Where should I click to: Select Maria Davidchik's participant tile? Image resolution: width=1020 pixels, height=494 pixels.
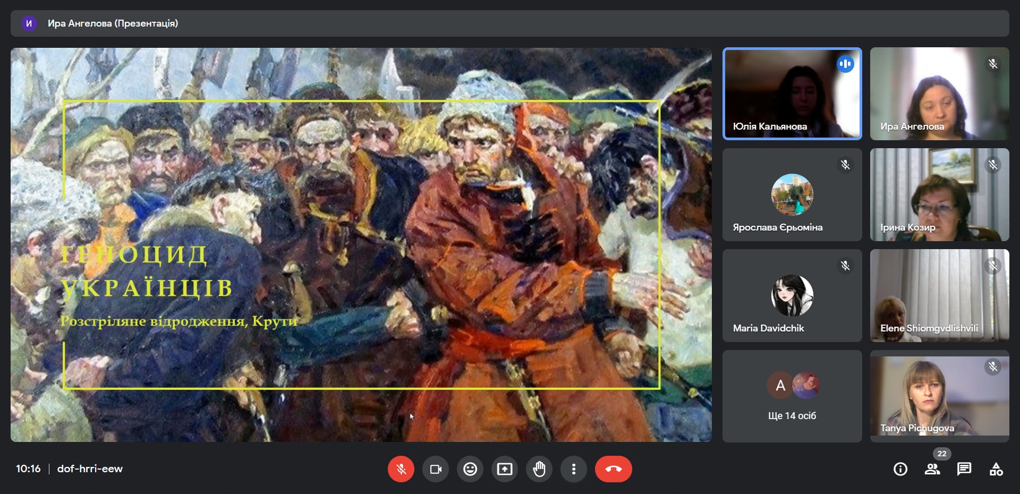(x=792, y=295)
